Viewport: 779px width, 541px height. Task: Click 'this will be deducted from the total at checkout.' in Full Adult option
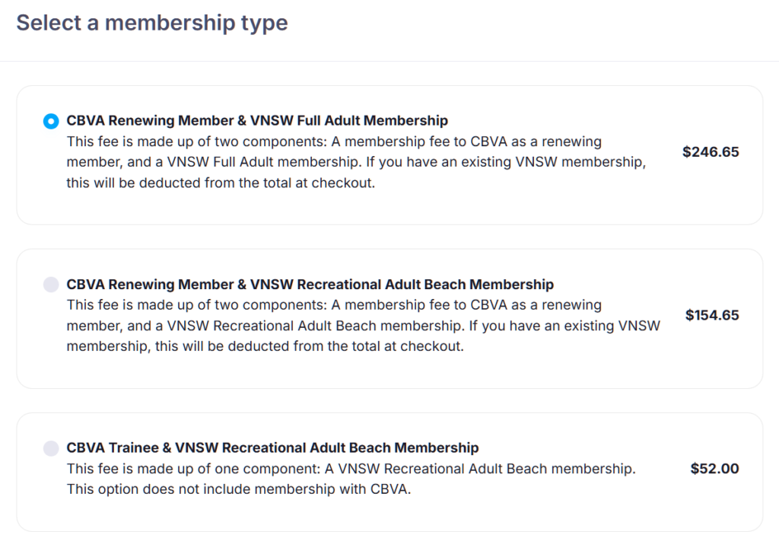click(221, 183)
